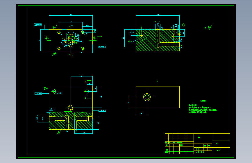252x163 pixels.
Task: Select the 49 dimension under the bottom-left section
Action: (84, 133)
